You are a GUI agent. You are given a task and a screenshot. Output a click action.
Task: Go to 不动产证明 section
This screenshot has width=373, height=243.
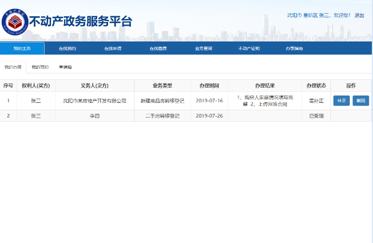pyautogui.click(x=249, y=48)
